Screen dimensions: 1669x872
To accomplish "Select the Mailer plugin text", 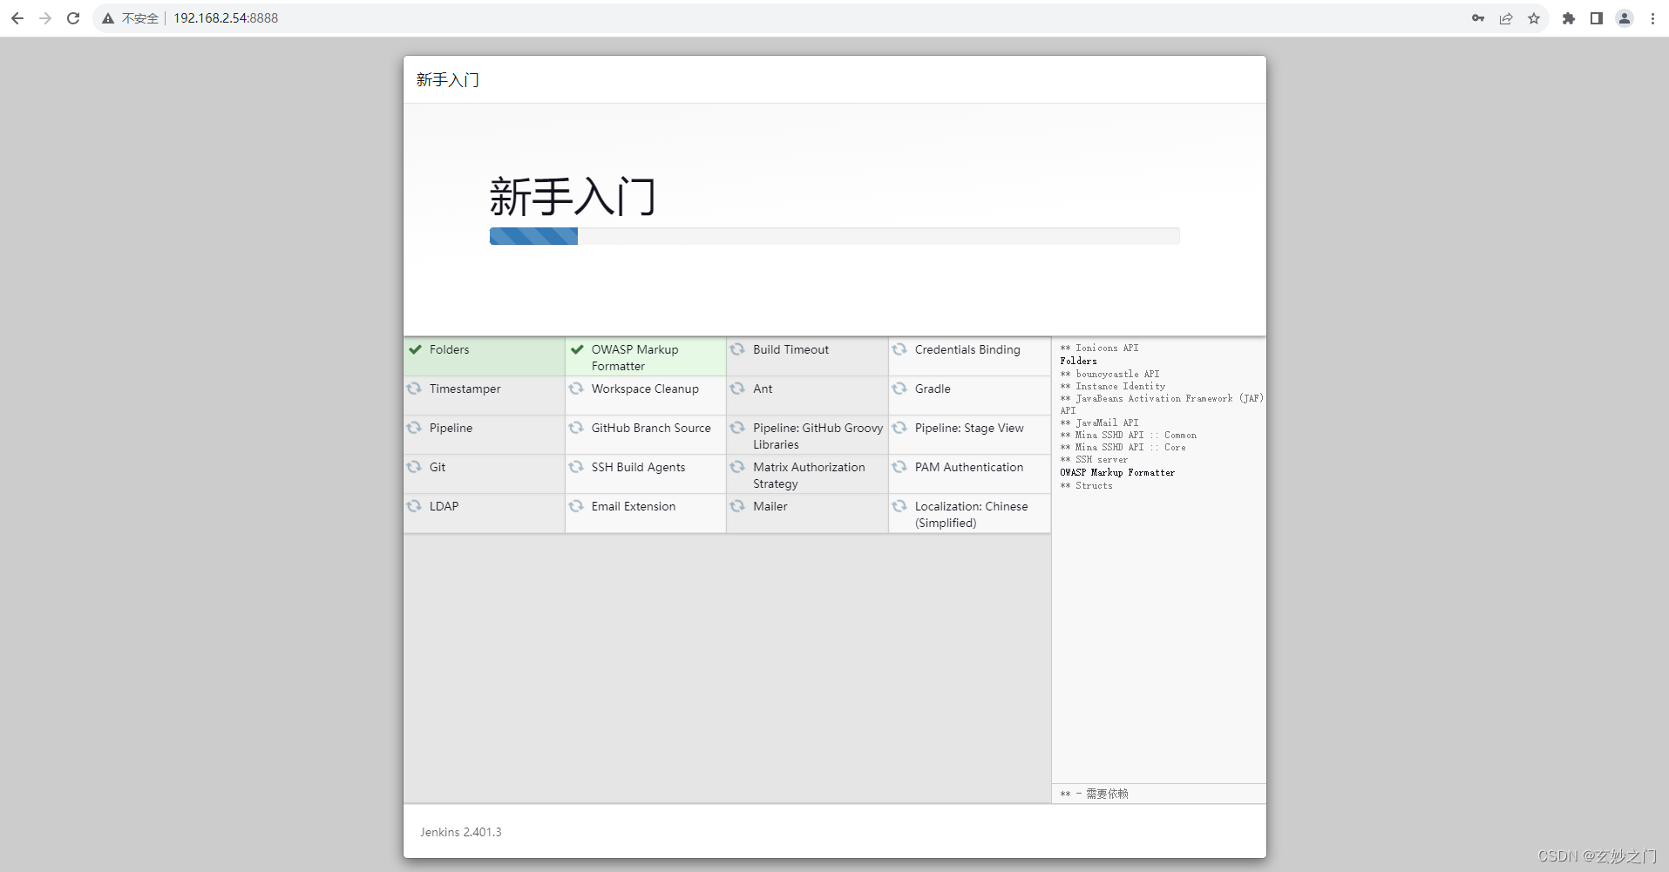I will click(x=770, y=506).
